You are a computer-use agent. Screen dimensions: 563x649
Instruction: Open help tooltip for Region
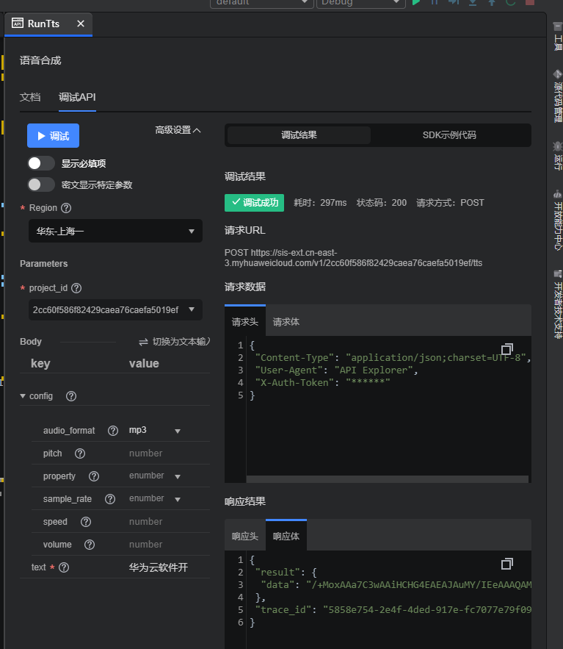(x=66, y=208)
